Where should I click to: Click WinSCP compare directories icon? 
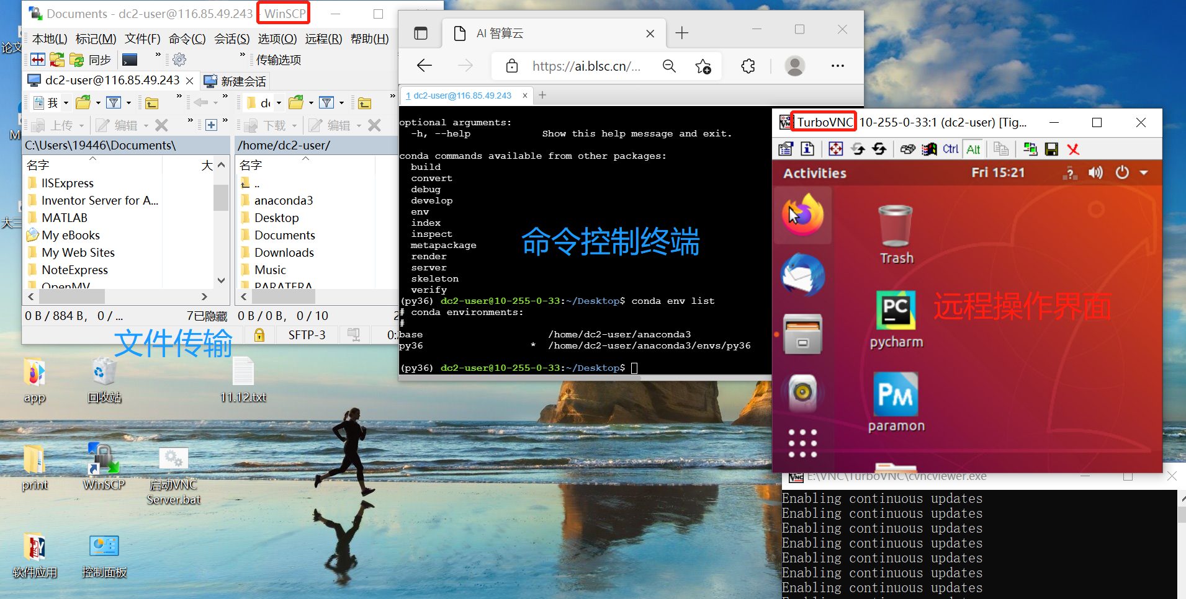pyautogui.click(x=38, y=60)
